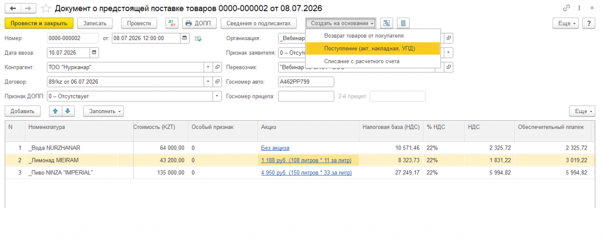
Task: Click Добавить row button
Action: coord(23,111)
